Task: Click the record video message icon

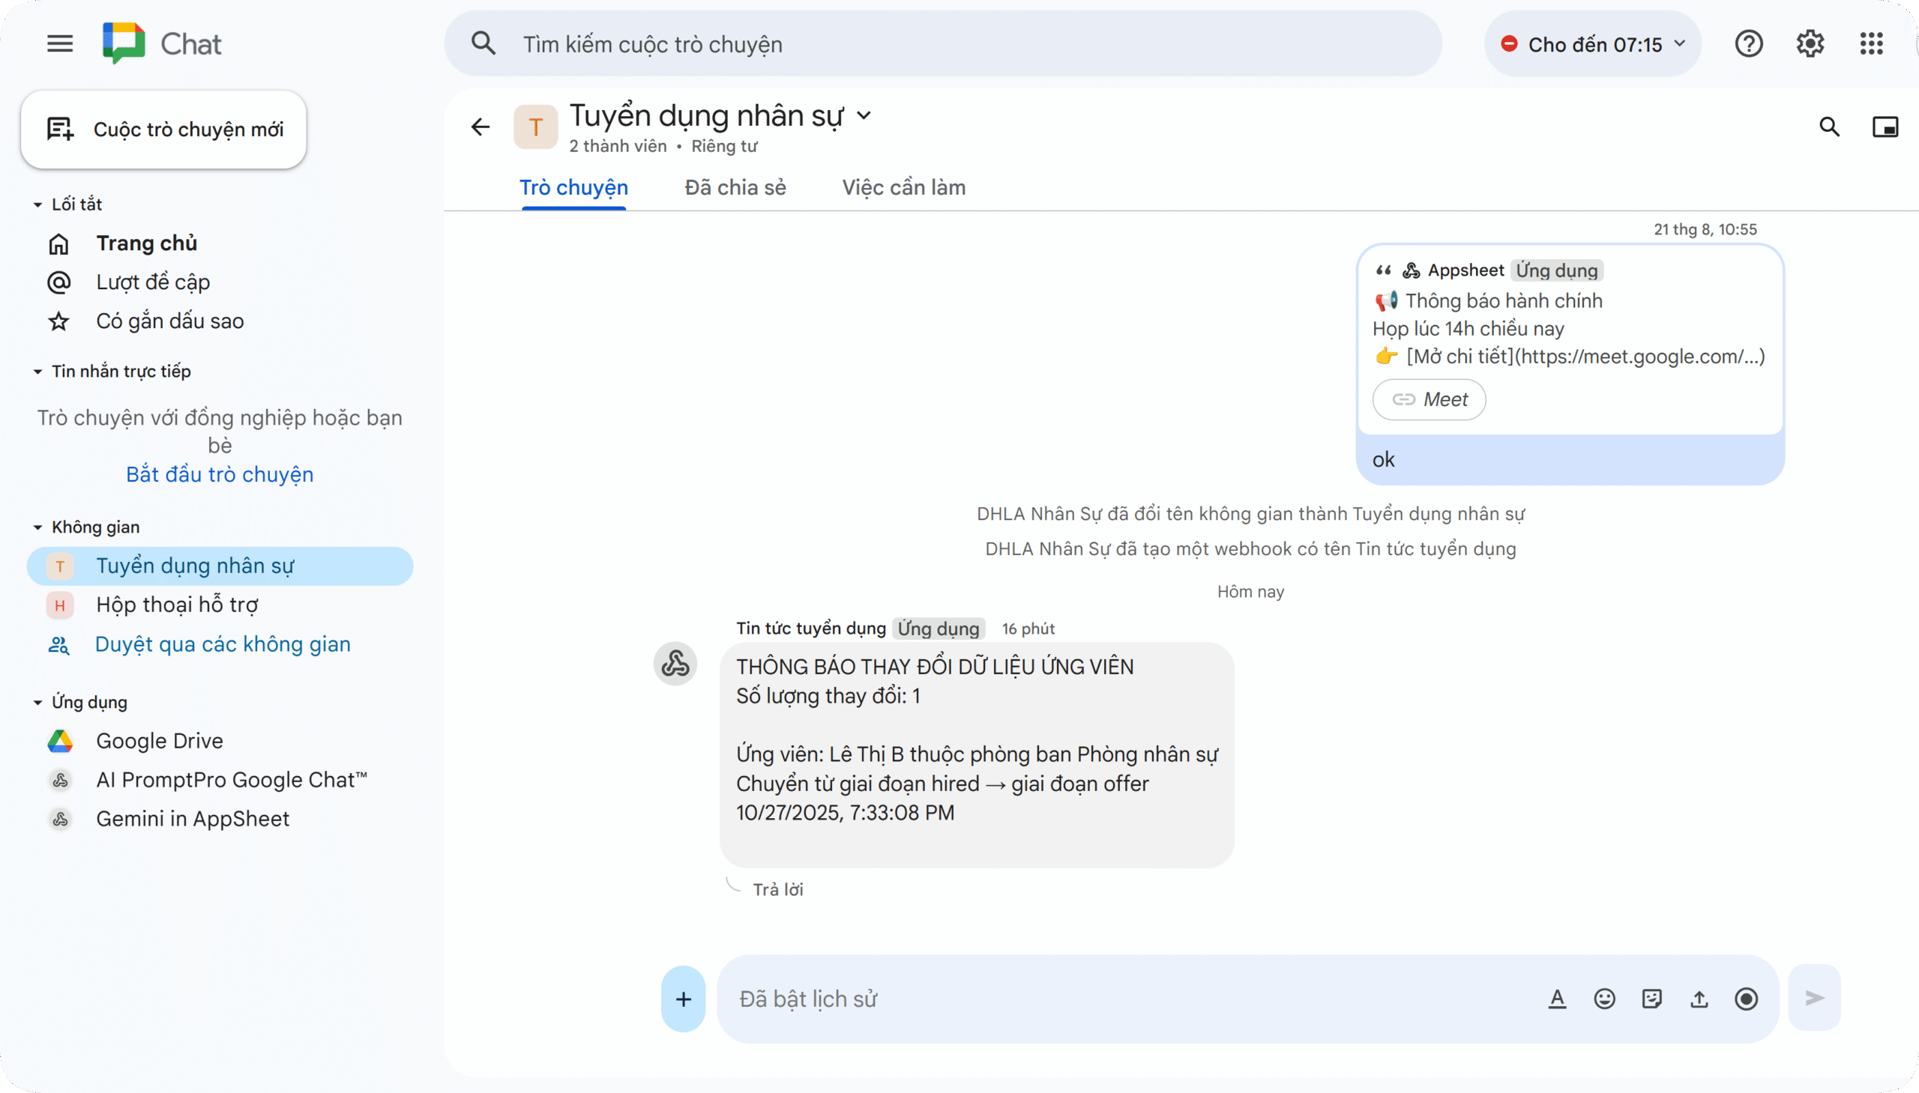Action: point(1747,999)
